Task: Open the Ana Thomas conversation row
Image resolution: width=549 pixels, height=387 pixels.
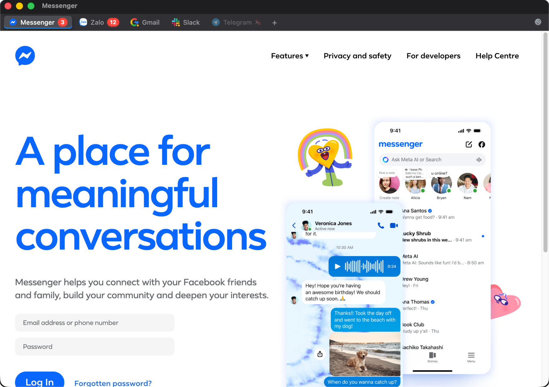Action: [446, 305]
